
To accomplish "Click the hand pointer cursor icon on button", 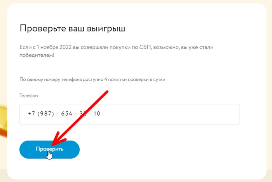I will pos(49,155).
